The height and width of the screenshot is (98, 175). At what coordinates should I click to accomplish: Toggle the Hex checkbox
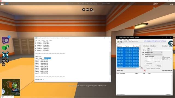point(144,50)
